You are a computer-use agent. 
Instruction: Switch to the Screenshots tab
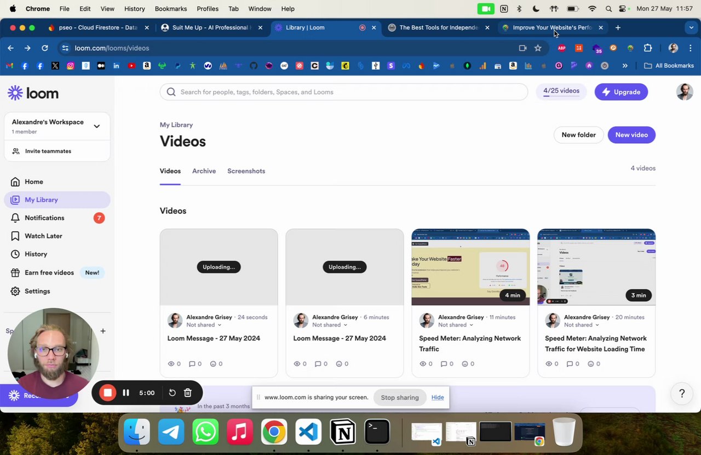[246, 171]
